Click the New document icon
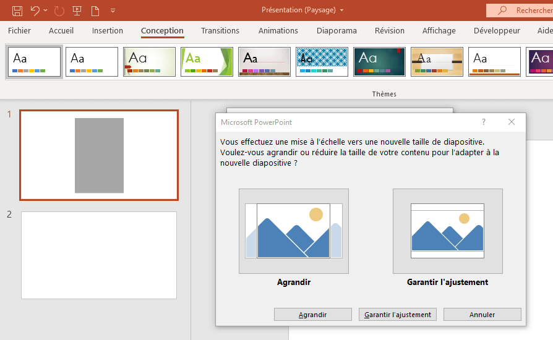Image resolution: width=553 pixels, height=340 pixels. [95, 11]
